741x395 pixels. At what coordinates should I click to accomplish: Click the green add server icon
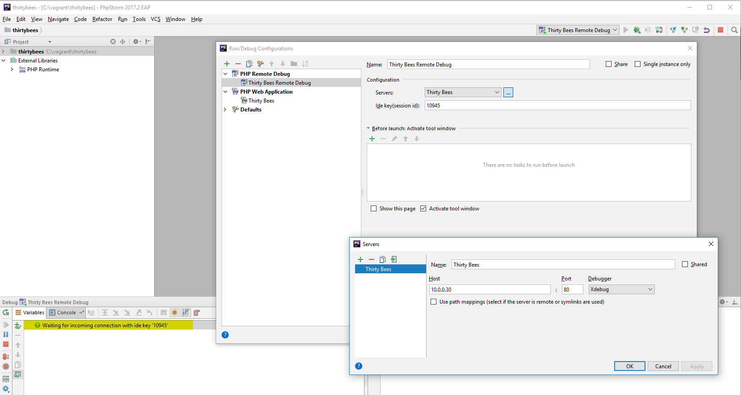(x=360, y=259)
